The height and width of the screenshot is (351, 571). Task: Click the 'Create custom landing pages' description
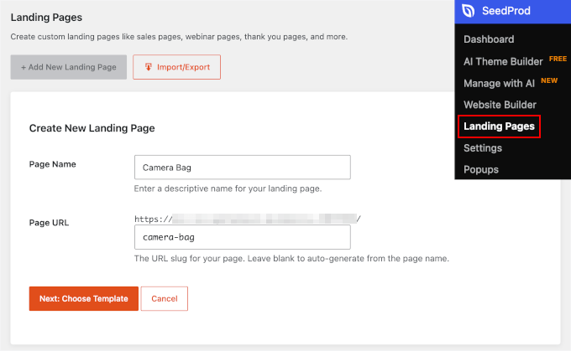[179, 37]
